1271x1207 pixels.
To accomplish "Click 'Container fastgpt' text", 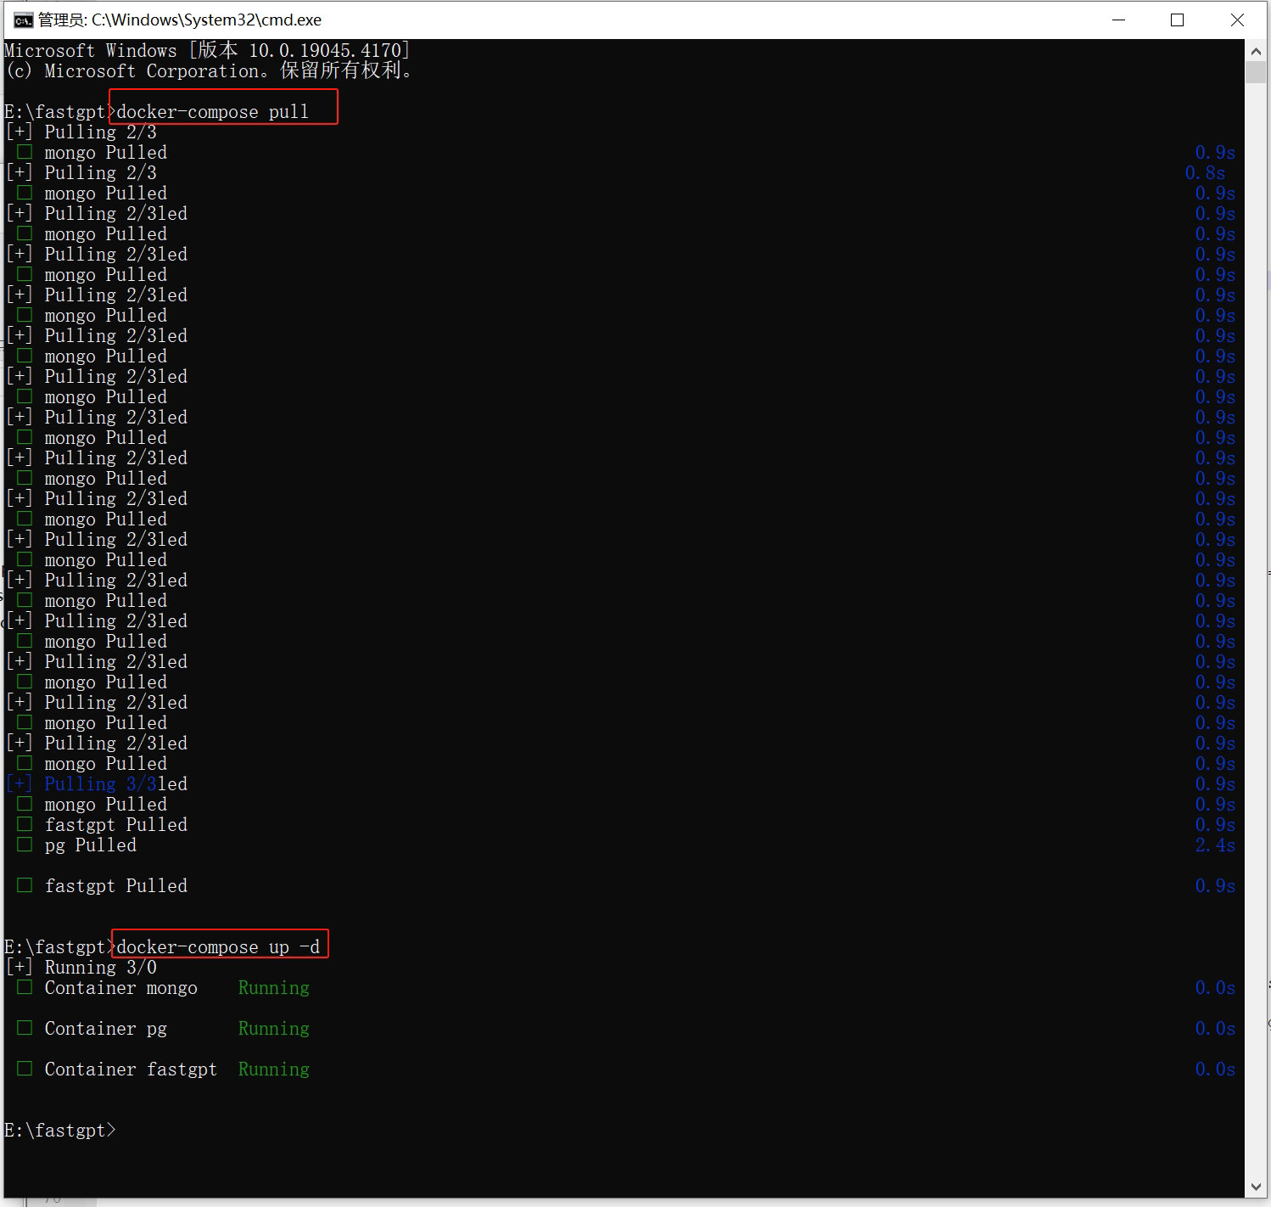I will pyautogui.click(x=131, y=1069).
